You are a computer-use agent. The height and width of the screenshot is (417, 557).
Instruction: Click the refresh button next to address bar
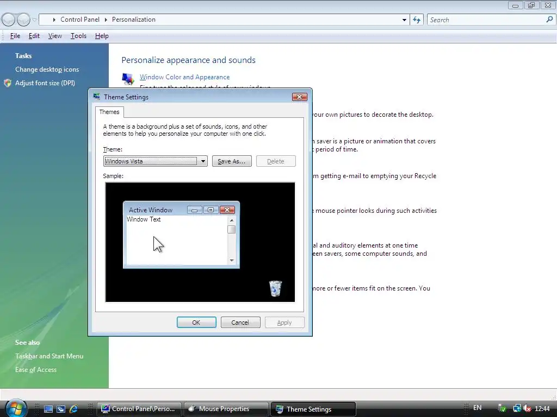click(417, 20)
